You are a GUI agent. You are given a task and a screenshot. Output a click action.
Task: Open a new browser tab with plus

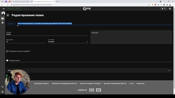tap(57, 2)
